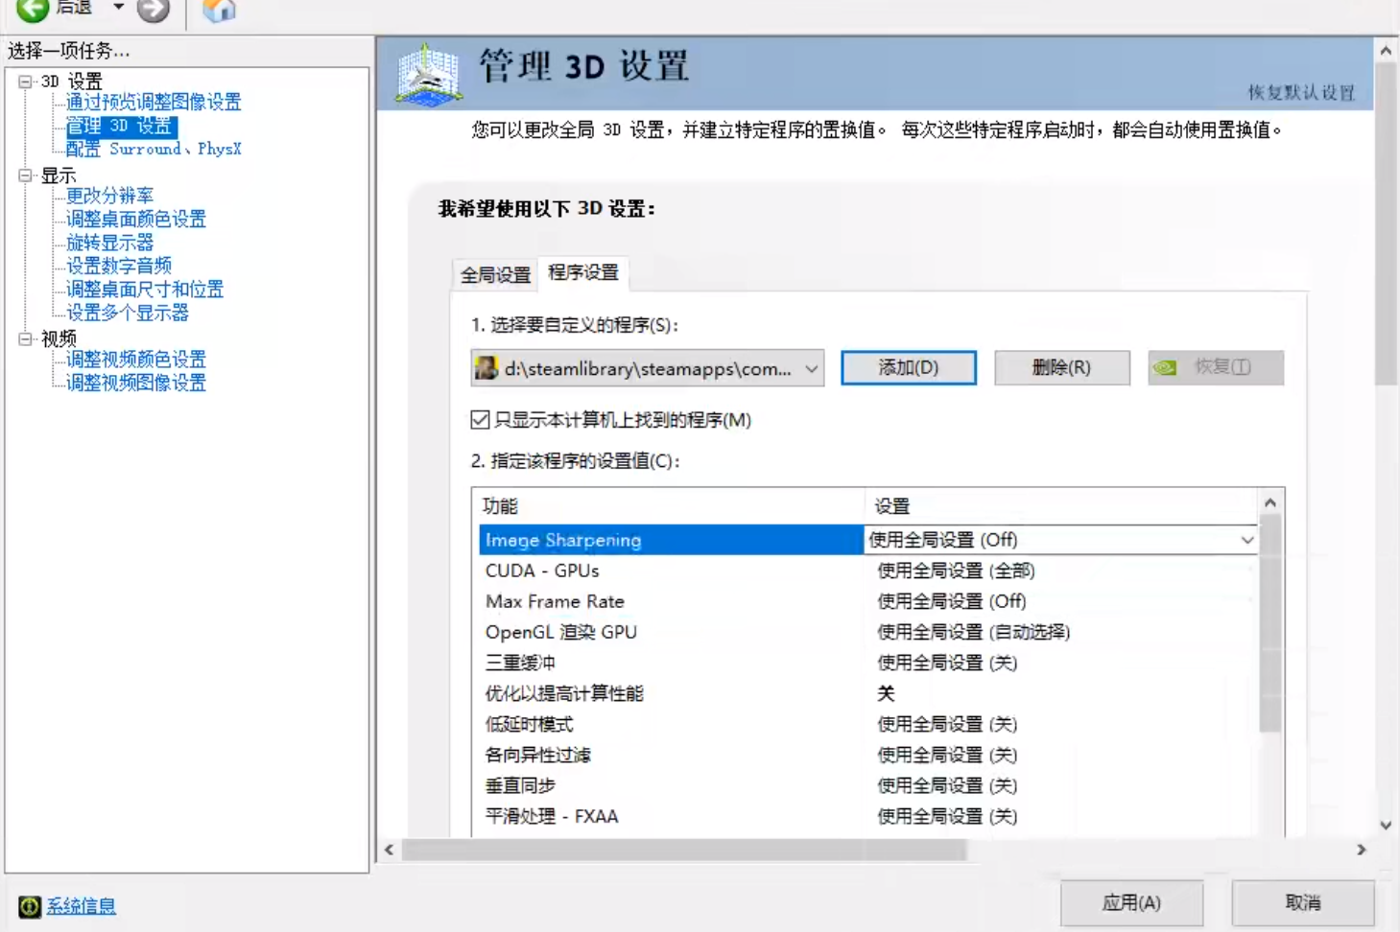Viewport: 1400px width, 932px height.
Task: Click the horizontal scroll right arrow
Action: (1361, 850)
